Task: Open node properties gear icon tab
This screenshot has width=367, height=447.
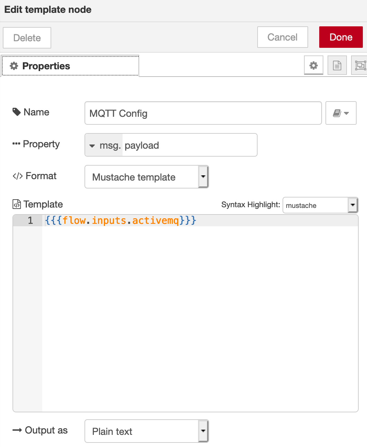Action: [x=313, y=65]
